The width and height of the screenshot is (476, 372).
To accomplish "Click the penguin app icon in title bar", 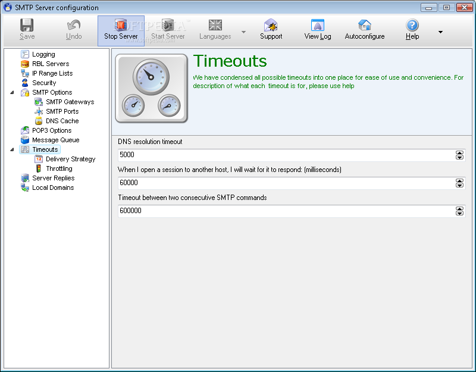I will coord(8,7).
